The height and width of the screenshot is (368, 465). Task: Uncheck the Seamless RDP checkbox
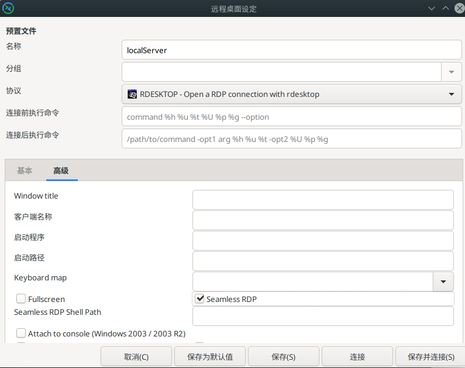point(199,298)
